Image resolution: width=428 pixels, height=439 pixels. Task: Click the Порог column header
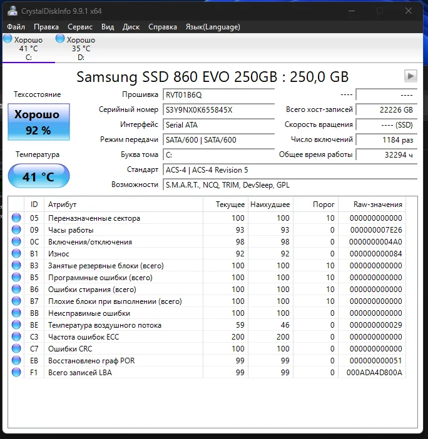pos(315,204)
